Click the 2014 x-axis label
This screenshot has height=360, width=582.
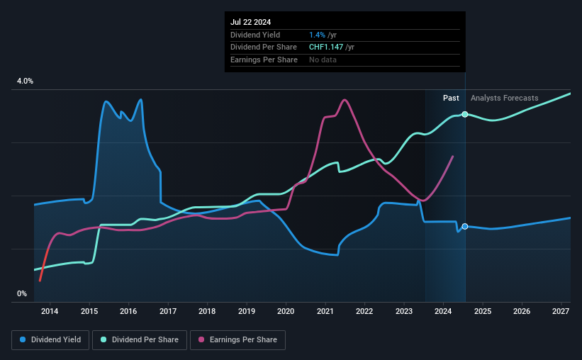[50, 311]
